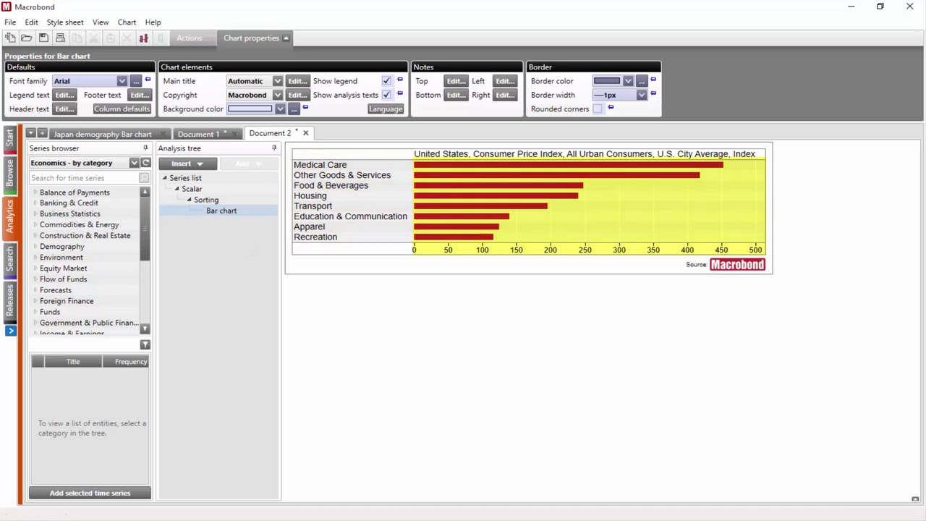The height and width of the screenshot is (521, 926).
Task: Open the Chart menu
Action: [127, 22]
